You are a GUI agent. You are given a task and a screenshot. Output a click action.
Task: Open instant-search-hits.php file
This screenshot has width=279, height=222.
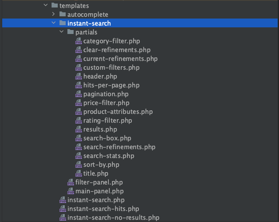coord(103,209)
